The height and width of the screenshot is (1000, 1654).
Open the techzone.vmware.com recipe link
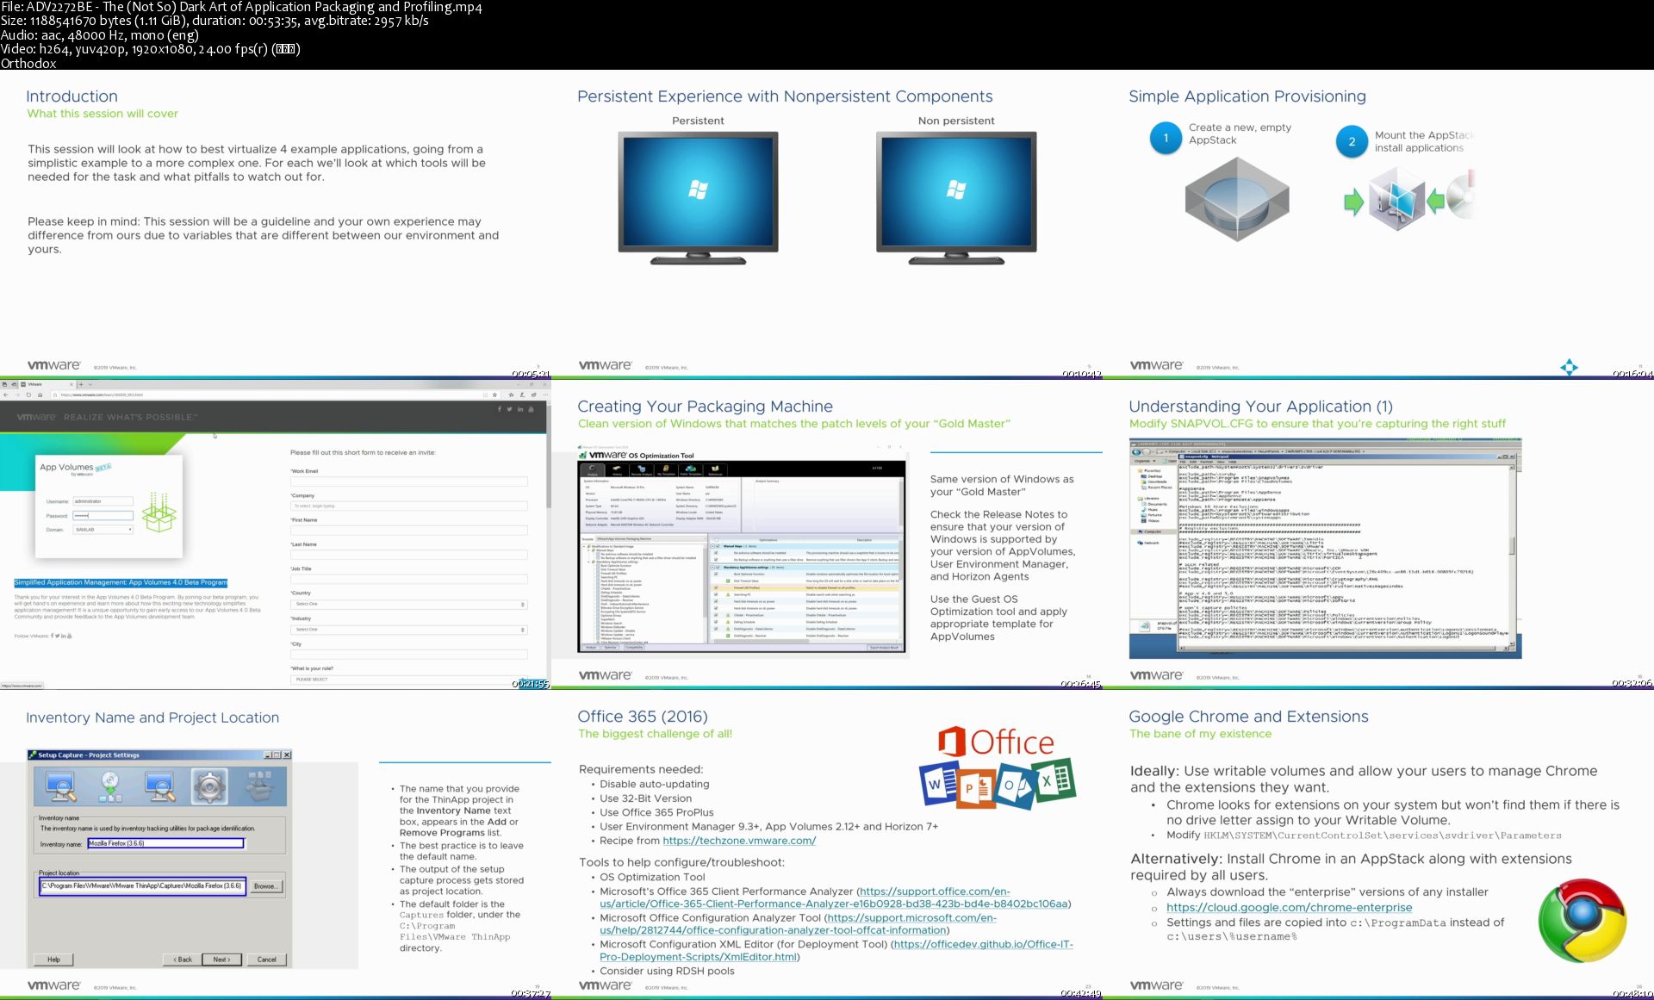coord(739,841)
